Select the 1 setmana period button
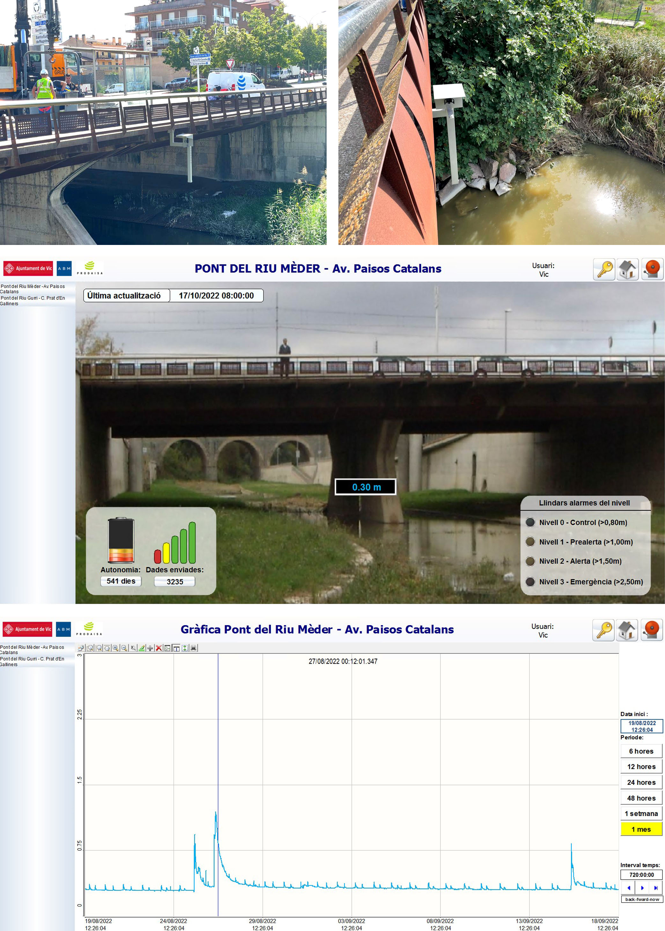Image resolution: width=665 pixels, height=931 pixels. pyautogui.click(x=641, y=814)
